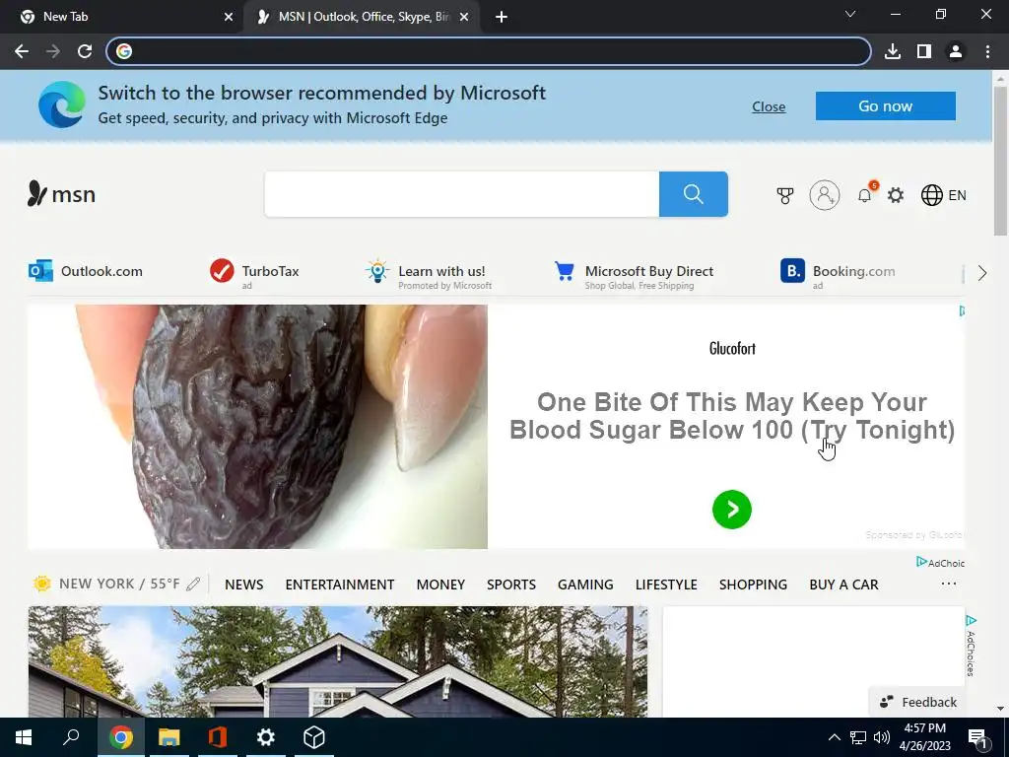Open File Explorer from taskbar
The height and width of the screenshot is (757, 1009).
(169, 737)
